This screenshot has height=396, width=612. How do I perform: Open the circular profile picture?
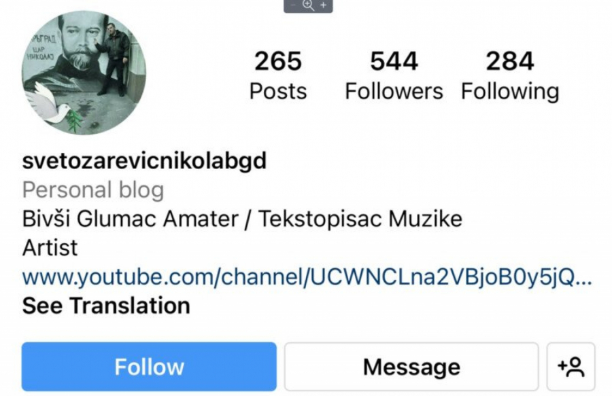pyautogui.click(x=84, y=73)
